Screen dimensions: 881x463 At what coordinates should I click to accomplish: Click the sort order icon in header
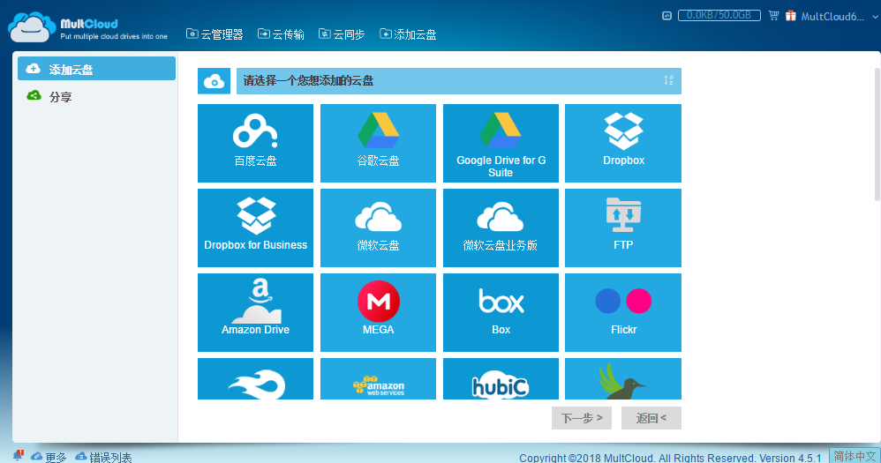[668, 81]
